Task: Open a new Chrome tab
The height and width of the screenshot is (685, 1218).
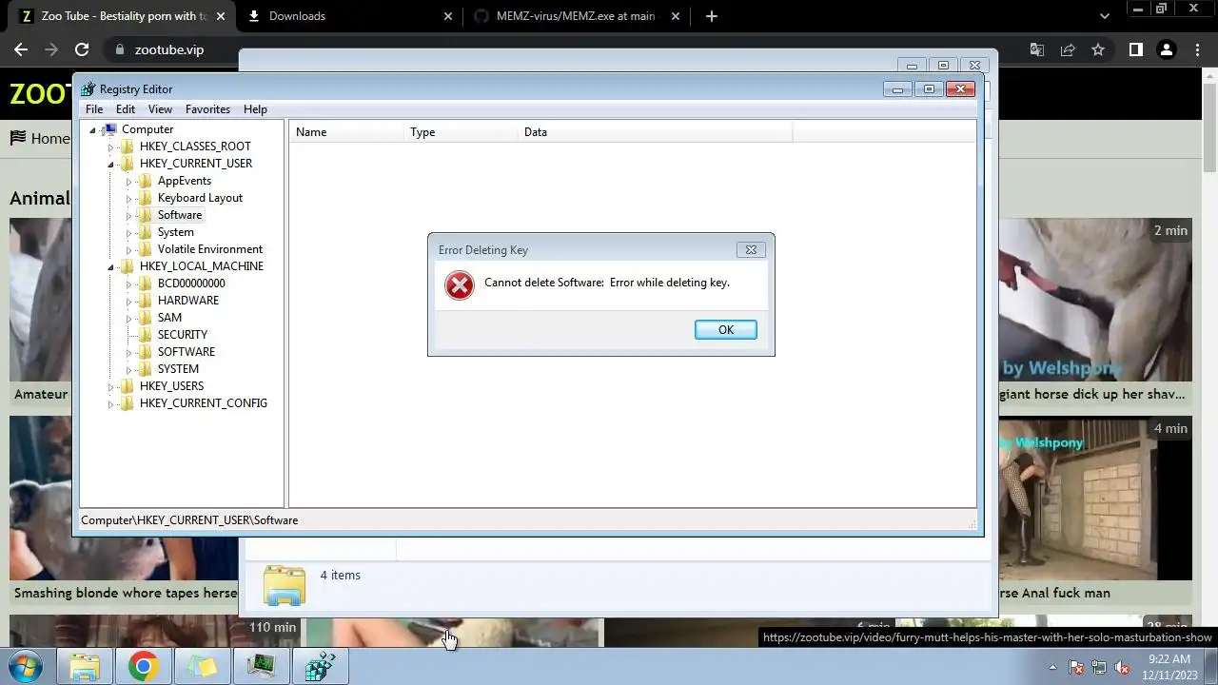Action: pyautogui.click(x=711, y=16)
